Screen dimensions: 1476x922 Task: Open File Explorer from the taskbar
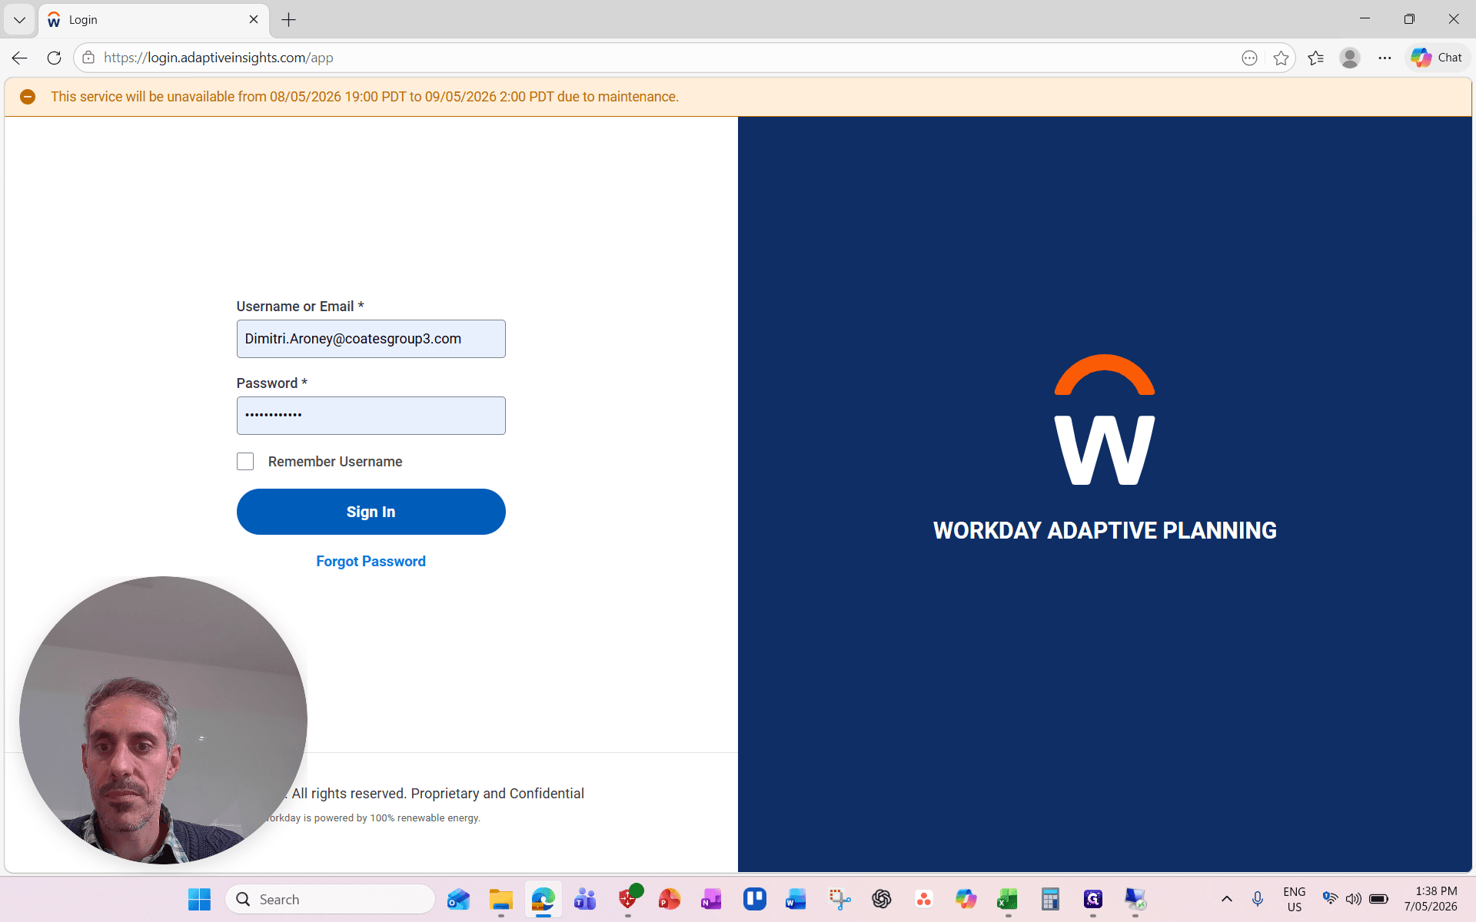click(501, 899)
